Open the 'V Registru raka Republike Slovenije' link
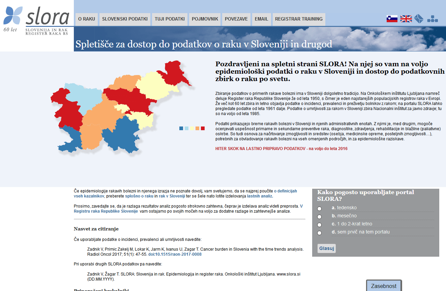The height and width of the screenshot is (291, 446). pyautogui.click(x=106, y=211)
